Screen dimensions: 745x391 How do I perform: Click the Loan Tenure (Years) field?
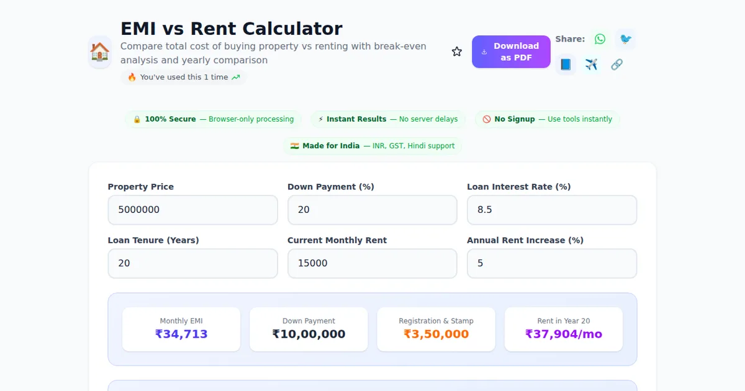point(192,263)
